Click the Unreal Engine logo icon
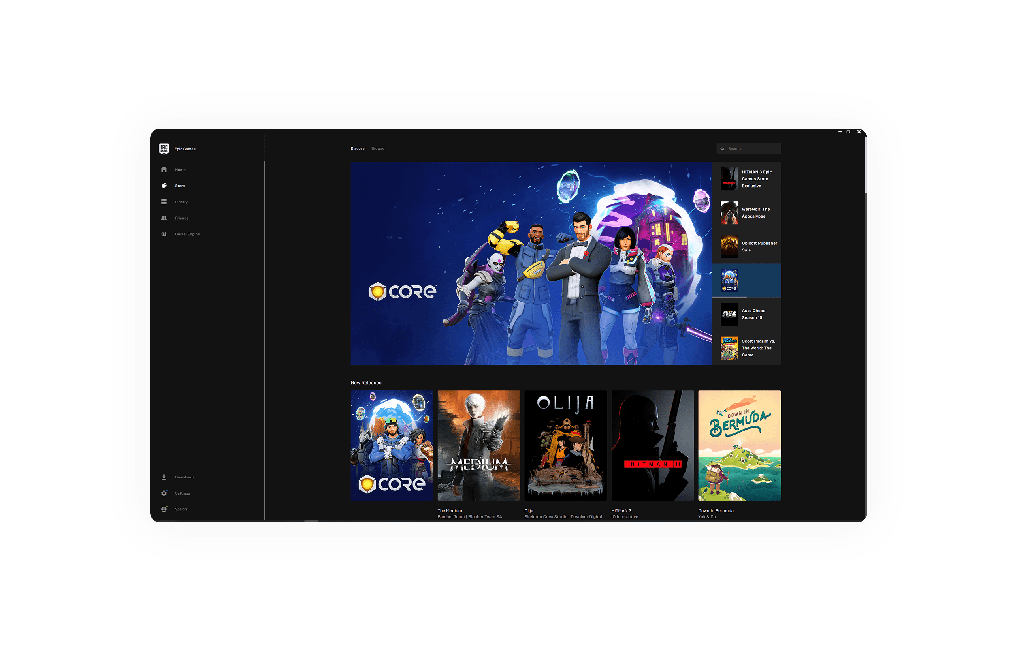The image size is (1017, 651). (x=164, y=234)
